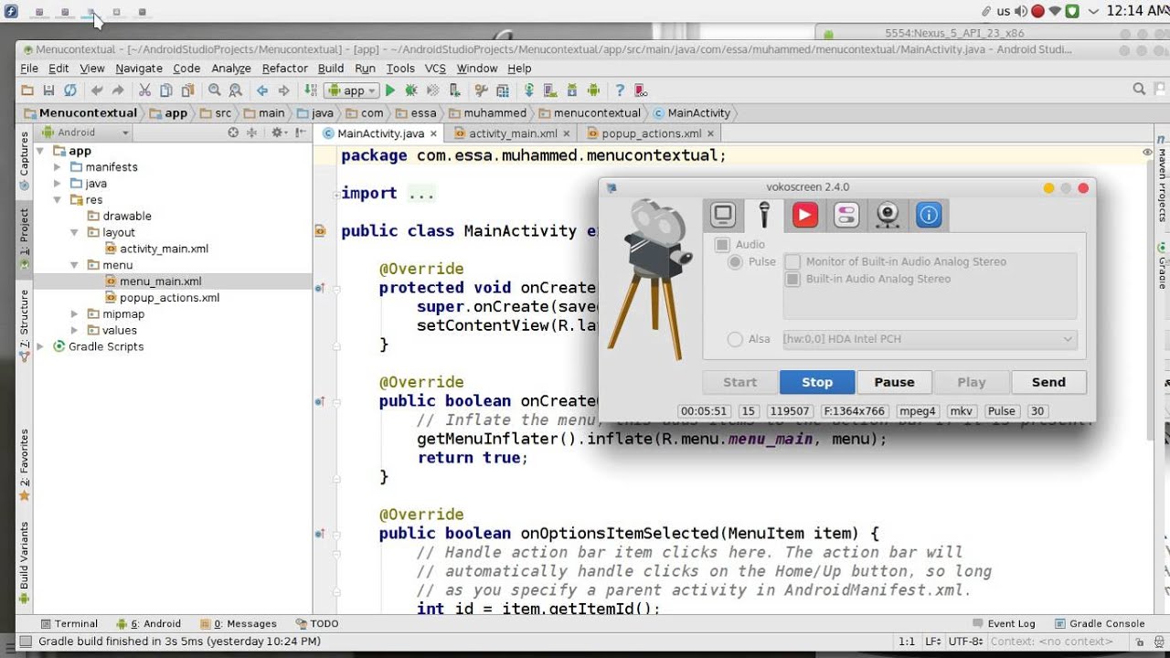Click the Stop recording button
The image size is (1170, 658).
[817, 383]
